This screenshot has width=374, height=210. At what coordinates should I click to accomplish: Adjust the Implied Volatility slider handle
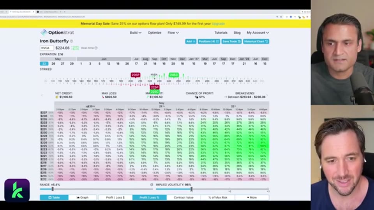(191, 189)
